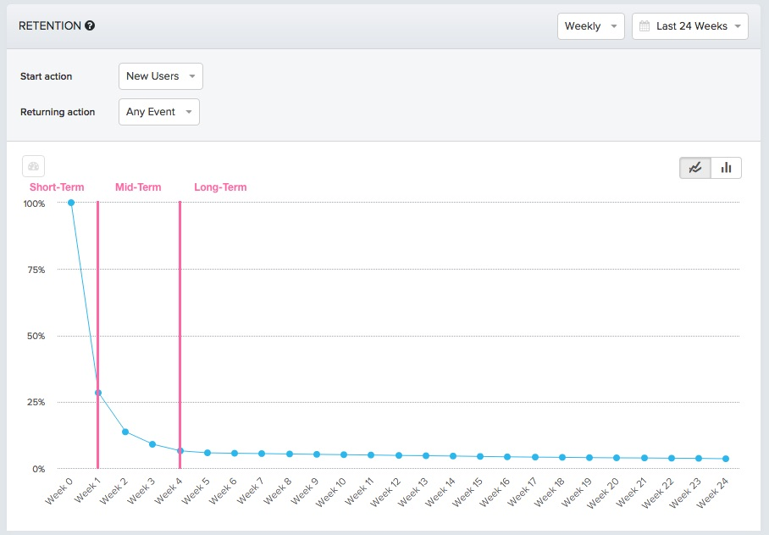Click the Short-Term segment label
Image resolution: width=769 pixels, height=535 pixels.
[56, 187]
